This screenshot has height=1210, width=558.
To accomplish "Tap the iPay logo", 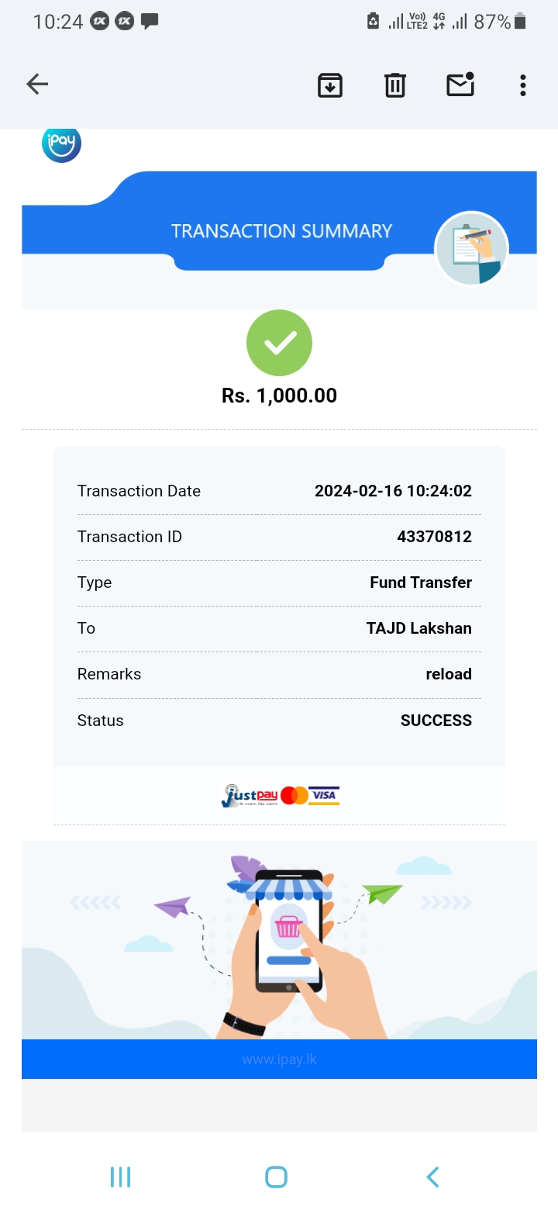I will (61, 143).
